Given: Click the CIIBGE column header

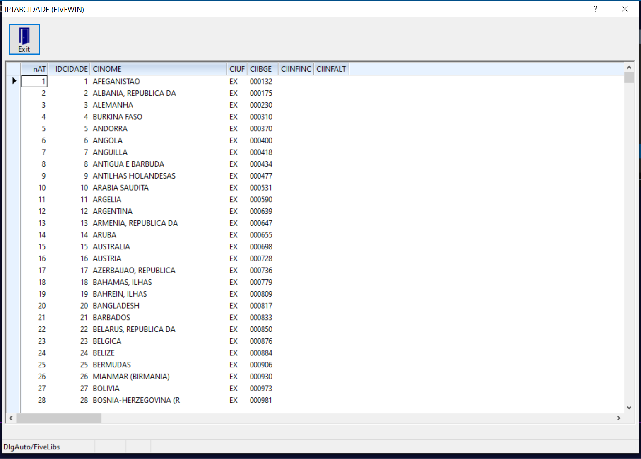Looking at the screenshot, I should (263, 69).
